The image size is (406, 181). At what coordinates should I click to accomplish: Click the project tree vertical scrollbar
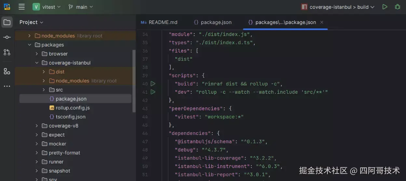point(134,81)
